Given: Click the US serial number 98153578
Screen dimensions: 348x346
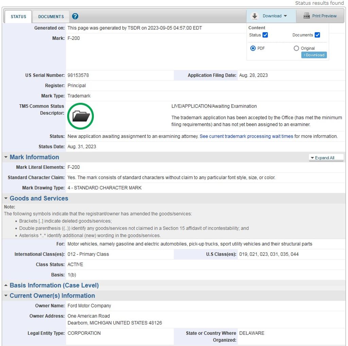Looking at the screenshot, I should (x=78, y=75).
